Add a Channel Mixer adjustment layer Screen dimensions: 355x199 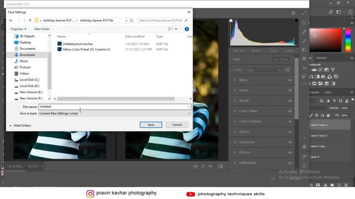pyautogui.click(x=329, y=77)
